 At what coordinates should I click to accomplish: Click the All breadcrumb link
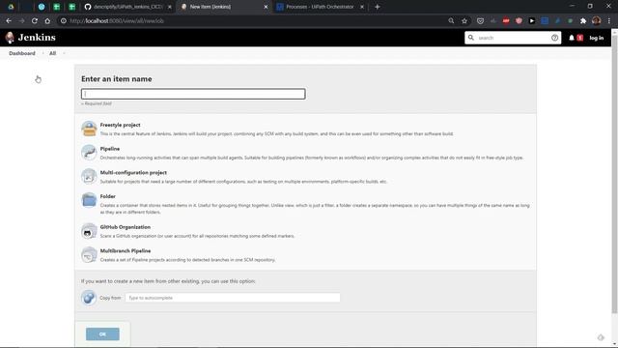point(52,53)
